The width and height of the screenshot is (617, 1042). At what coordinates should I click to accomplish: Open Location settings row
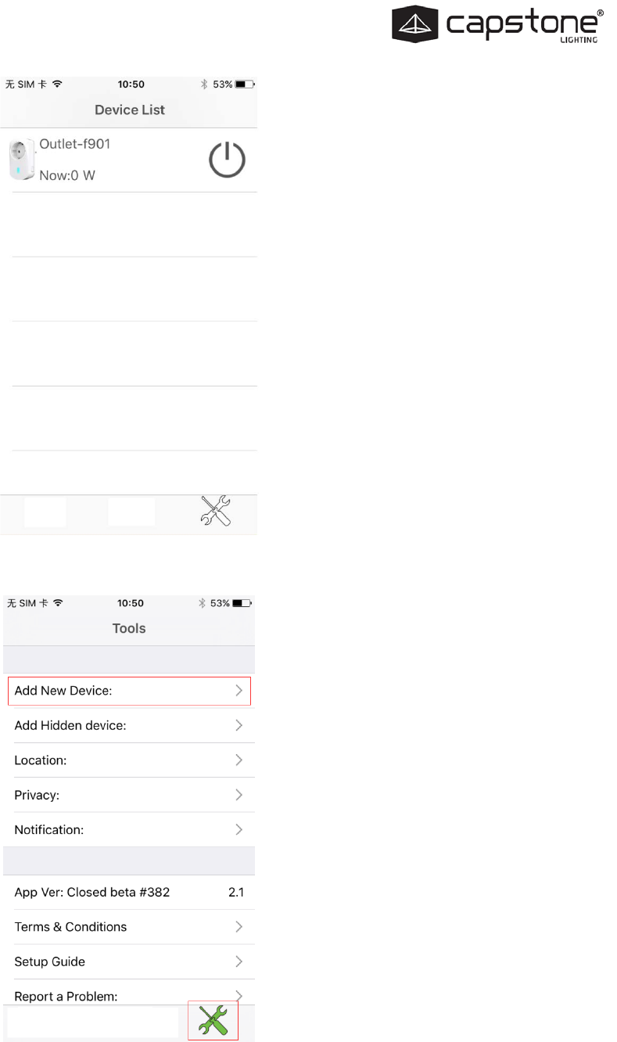(x=129, y=760)
